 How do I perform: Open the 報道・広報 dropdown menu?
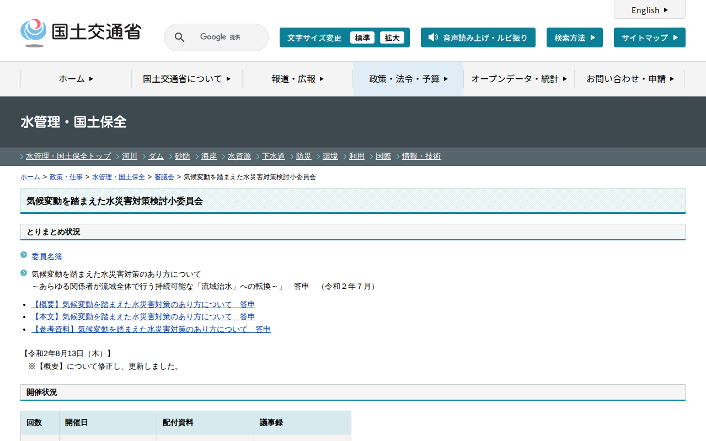[297, 79]
